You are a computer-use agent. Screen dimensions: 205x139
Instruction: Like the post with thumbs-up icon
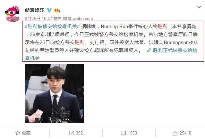click(x=175, y=133)
